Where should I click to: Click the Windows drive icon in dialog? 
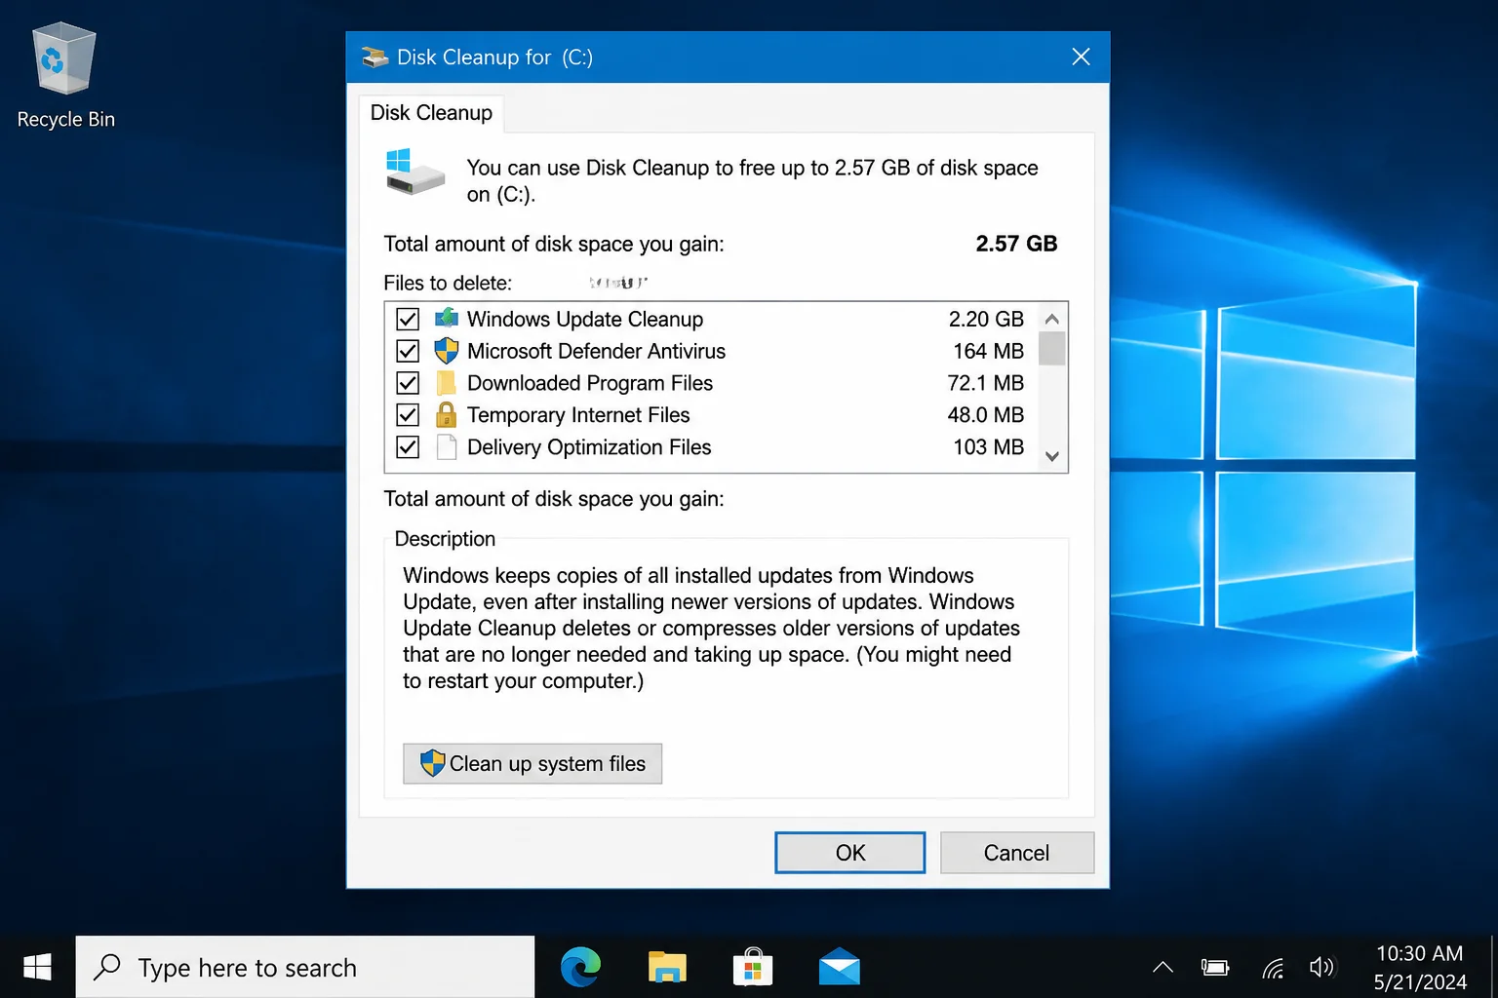(x=414, y=172)
